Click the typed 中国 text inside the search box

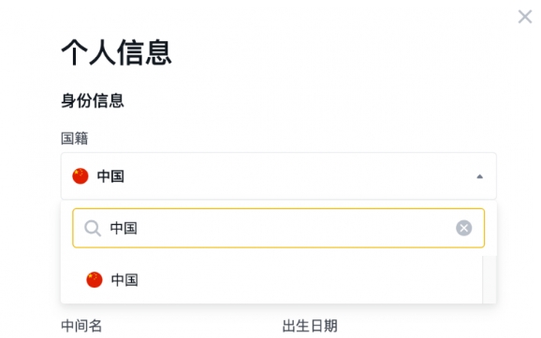124,228
